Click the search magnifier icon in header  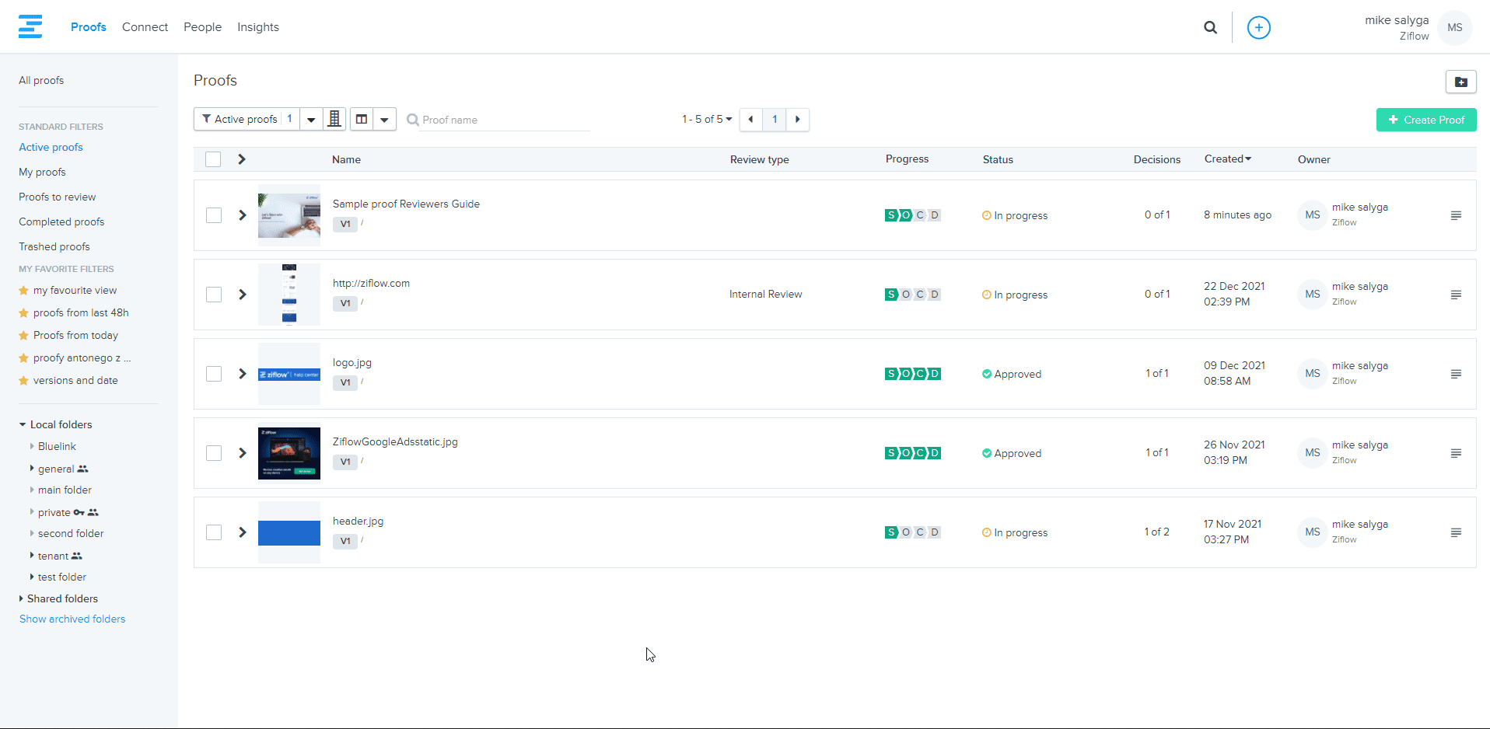(x=1210, y=27)
